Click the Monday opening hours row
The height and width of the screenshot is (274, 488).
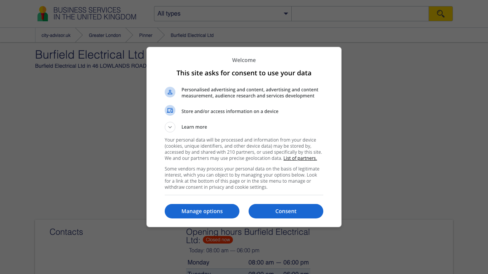coord(248,263)
